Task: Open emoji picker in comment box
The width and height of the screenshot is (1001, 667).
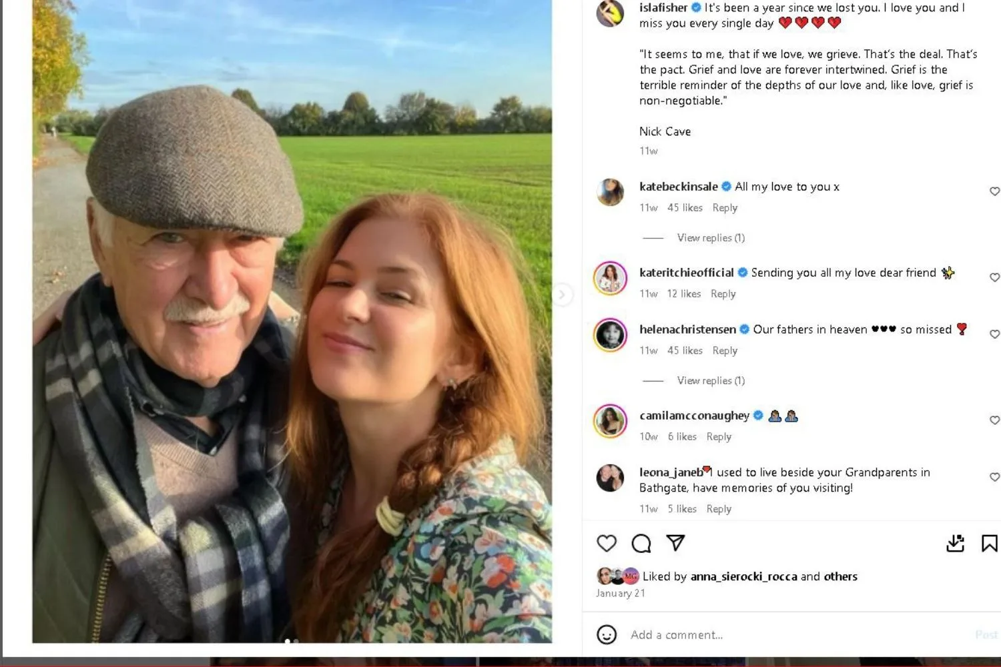Action: click(x=607, y=634)
